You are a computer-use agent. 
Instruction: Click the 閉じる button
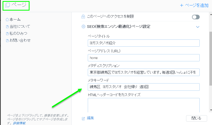click(196, 118)
